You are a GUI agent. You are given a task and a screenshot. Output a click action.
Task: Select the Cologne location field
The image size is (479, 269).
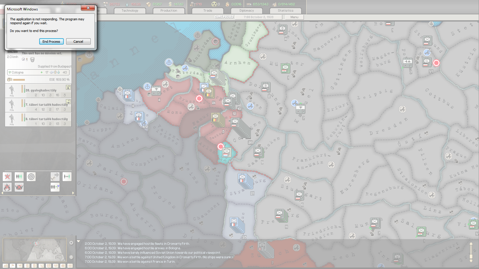(x=38, y=72)
